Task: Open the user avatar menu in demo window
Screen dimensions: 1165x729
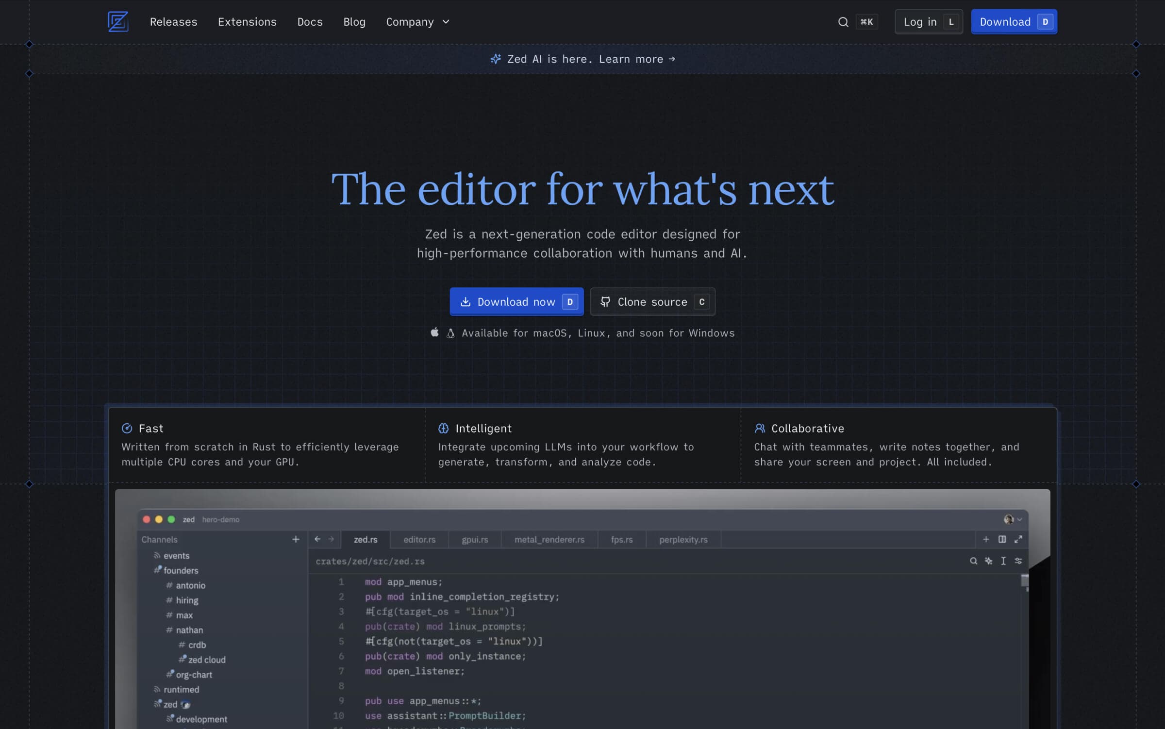Action: tap(1013, 519)
